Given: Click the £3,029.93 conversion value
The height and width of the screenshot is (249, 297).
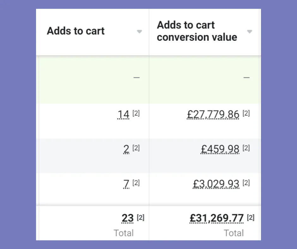Looking at the screenshot, I should 216,184.
